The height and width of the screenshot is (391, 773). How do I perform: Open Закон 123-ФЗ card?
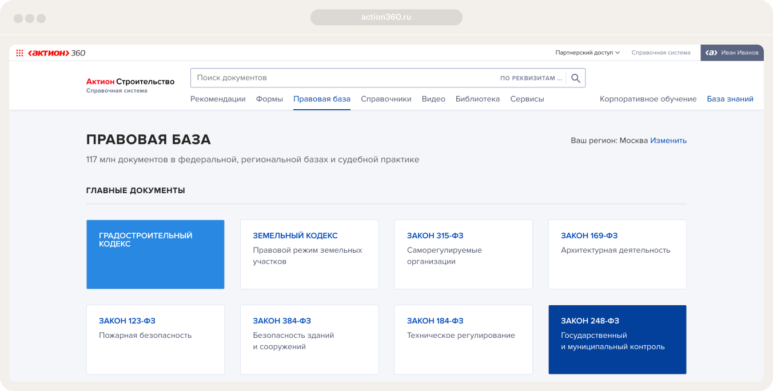pyautogui.click(x=156, y=340)
